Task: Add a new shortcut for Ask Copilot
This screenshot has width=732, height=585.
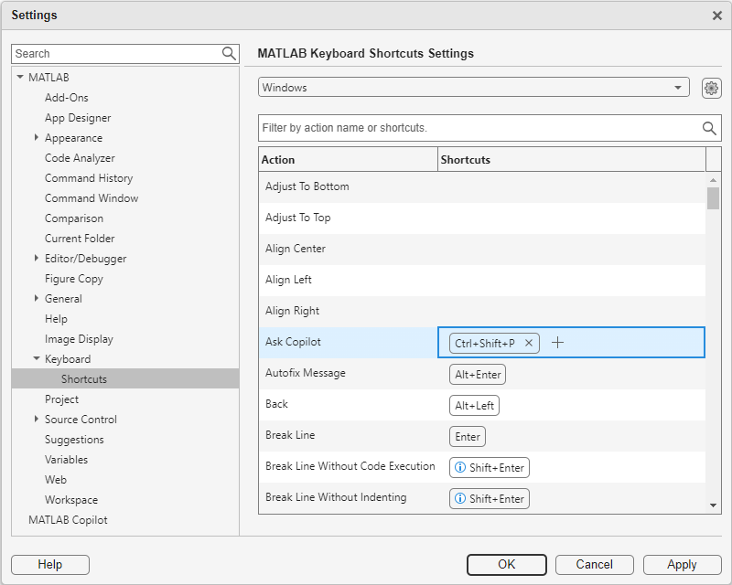Action: (557, 342)
